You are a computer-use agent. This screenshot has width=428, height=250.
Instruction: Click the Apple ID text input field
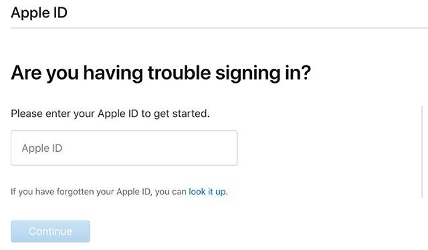(124, 148)
